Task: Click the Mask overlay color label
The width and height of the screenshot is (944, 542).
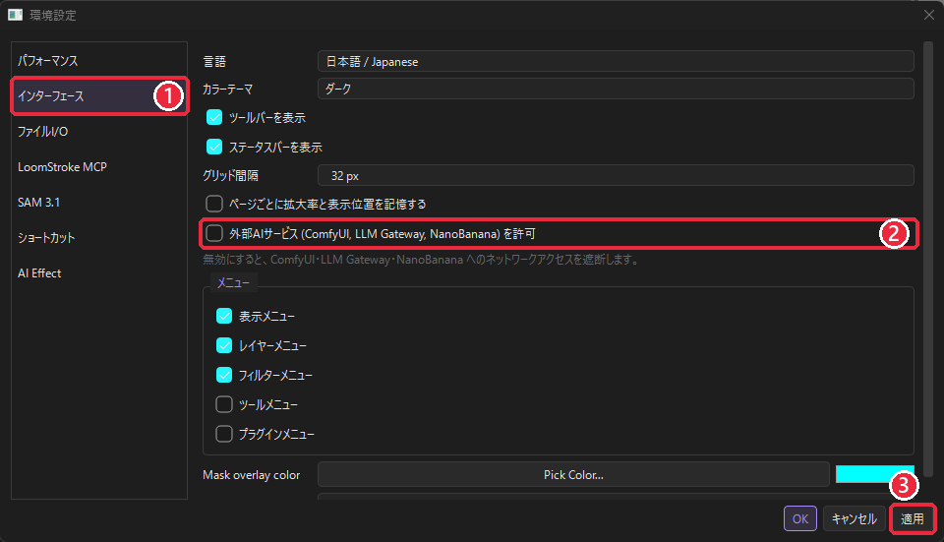Action: pos(251,475)
